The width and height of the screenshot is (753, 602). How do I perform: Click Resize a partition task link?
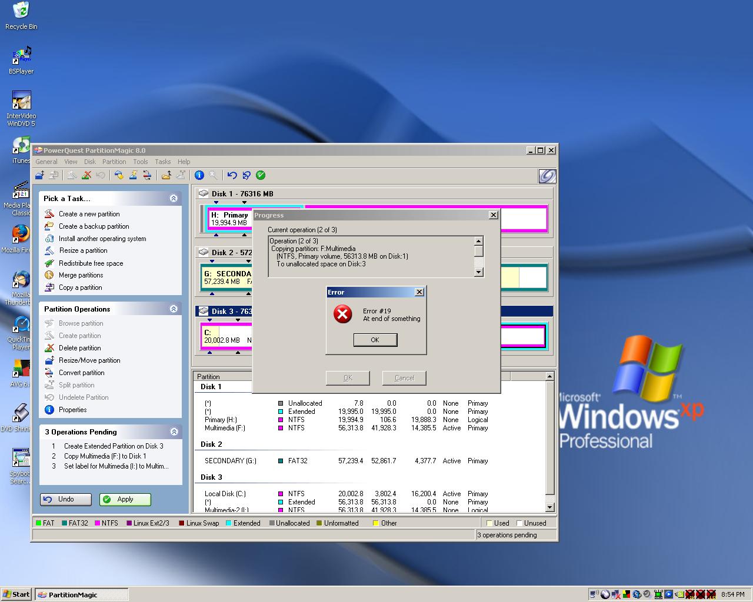[x=83, y=250]
